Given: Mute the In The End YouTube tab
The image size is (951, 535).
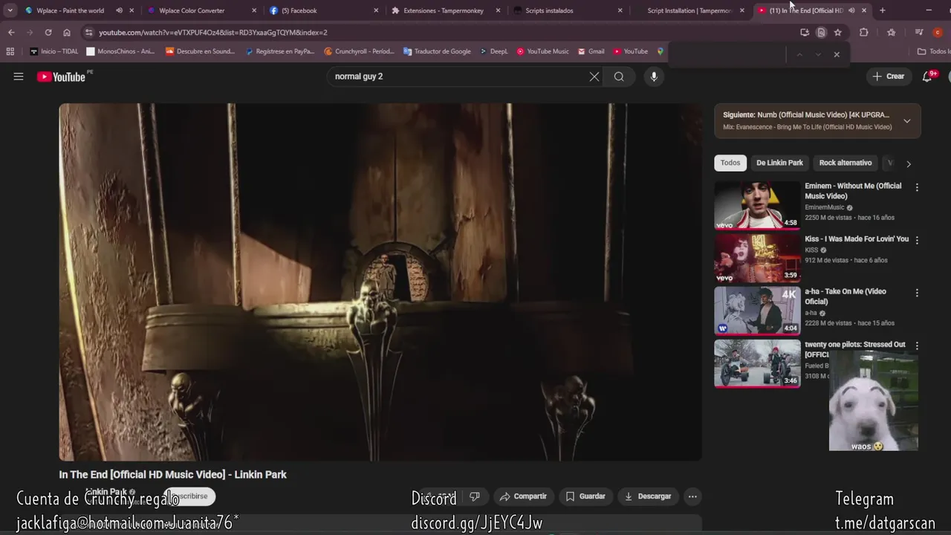Looking at the screenshot, I should [851, 10].
